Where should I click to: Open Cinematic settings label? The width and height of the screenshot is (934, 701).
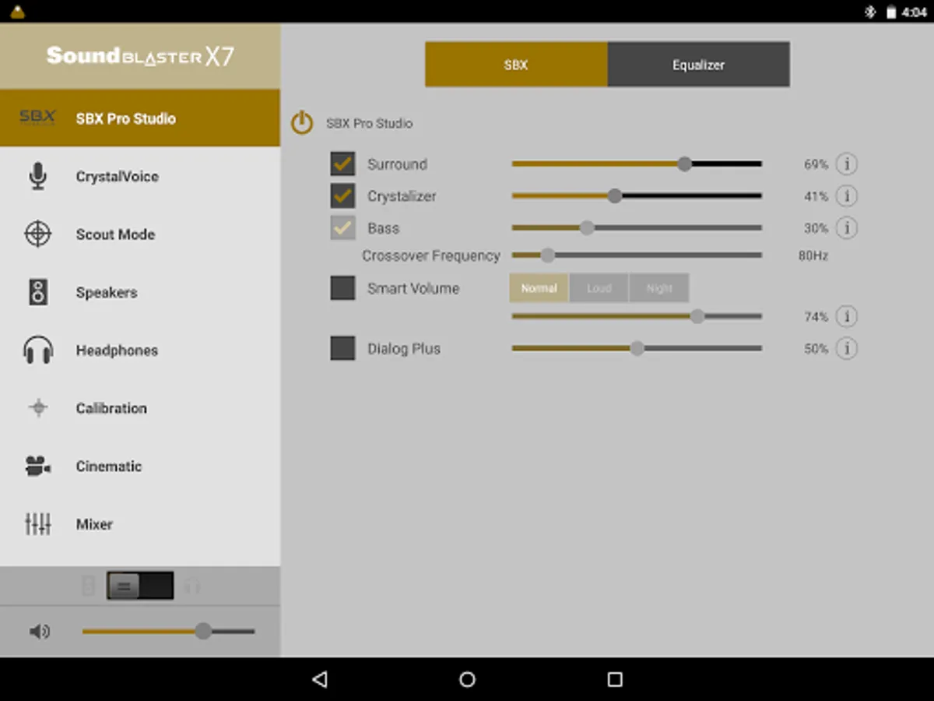pos(109,467)
